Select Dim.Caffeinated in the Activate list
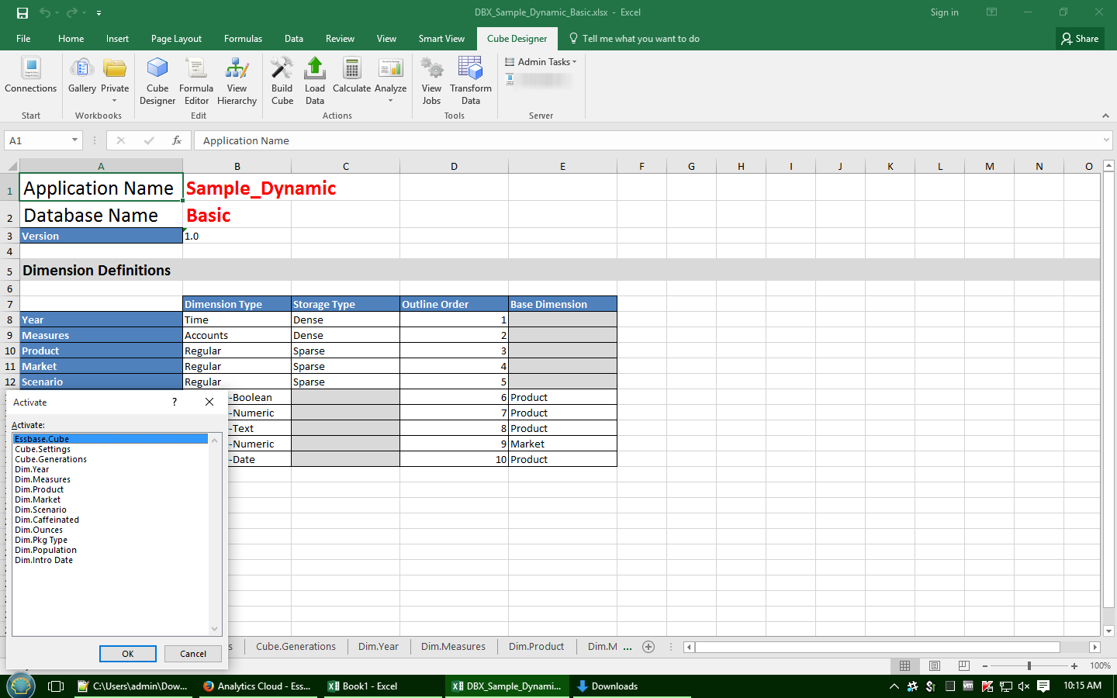This screenshot has width=1117, height=698. (x=110, y=520)
